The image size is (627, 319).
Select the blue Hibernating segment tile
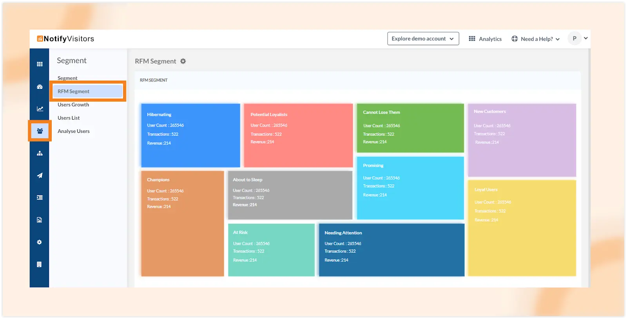(x=190, y=135)
